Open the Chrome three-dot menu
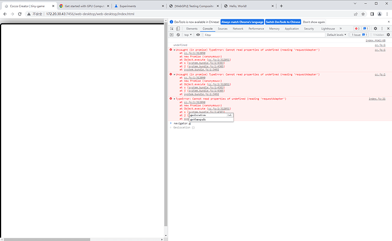This screenshot has height=241, width=392. [x=387, y=14]
